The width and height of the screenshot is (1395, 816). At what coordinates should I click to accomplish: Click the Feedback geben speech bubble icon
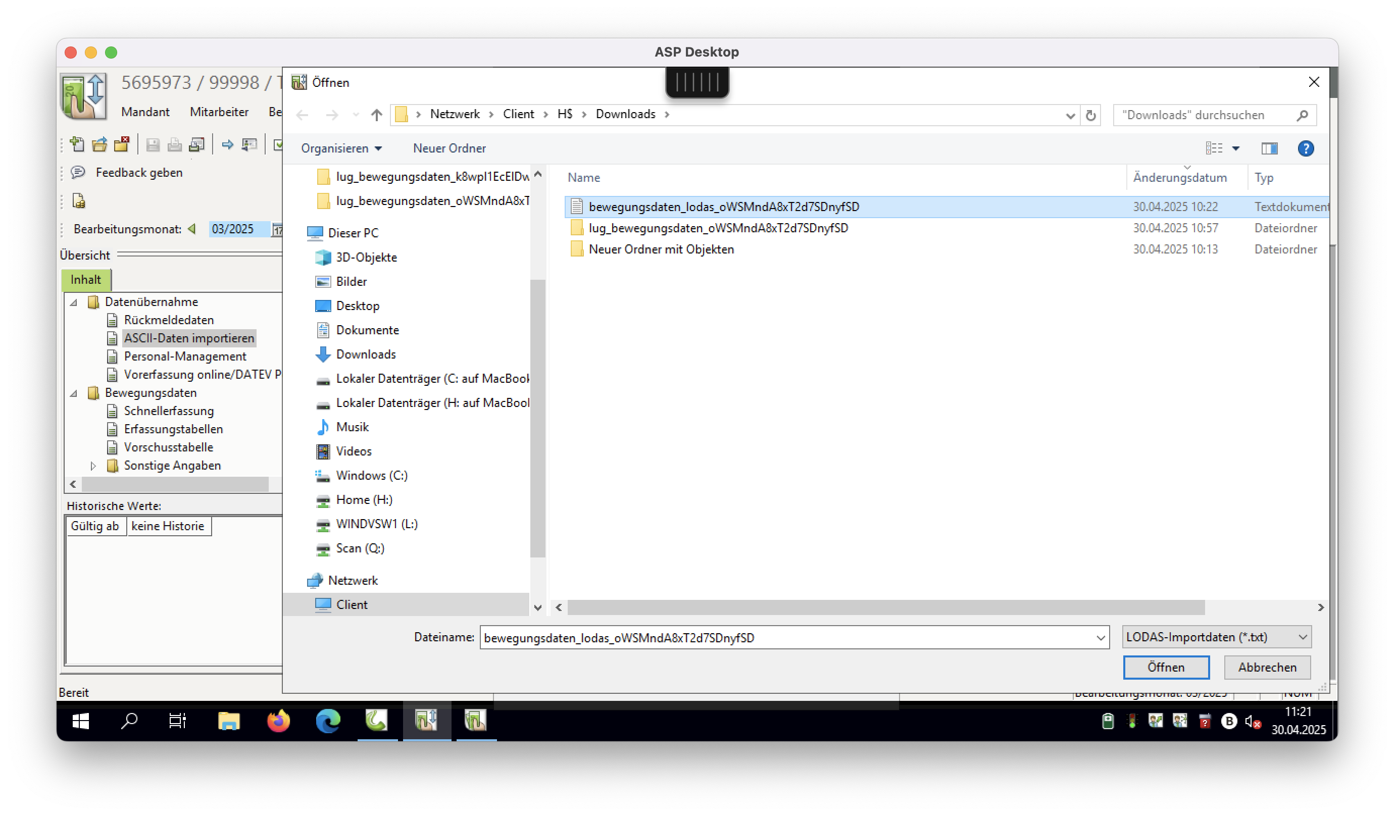[78, 172]
